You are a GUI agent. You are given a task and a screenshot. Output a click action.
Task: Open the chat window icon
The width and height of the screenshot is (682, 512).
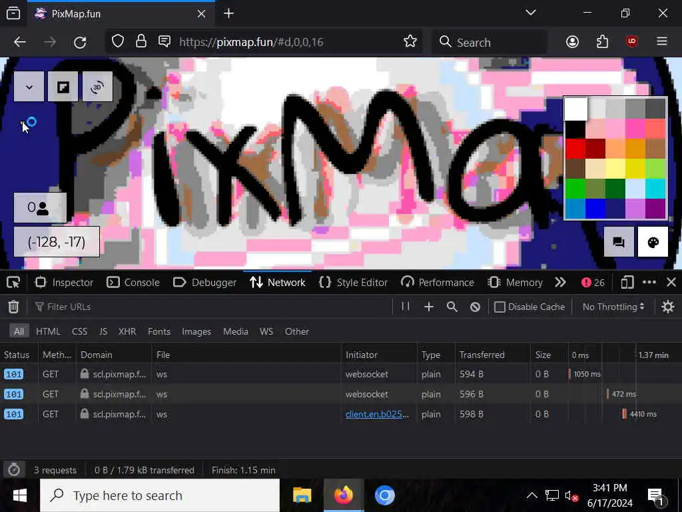pos(619,242)
